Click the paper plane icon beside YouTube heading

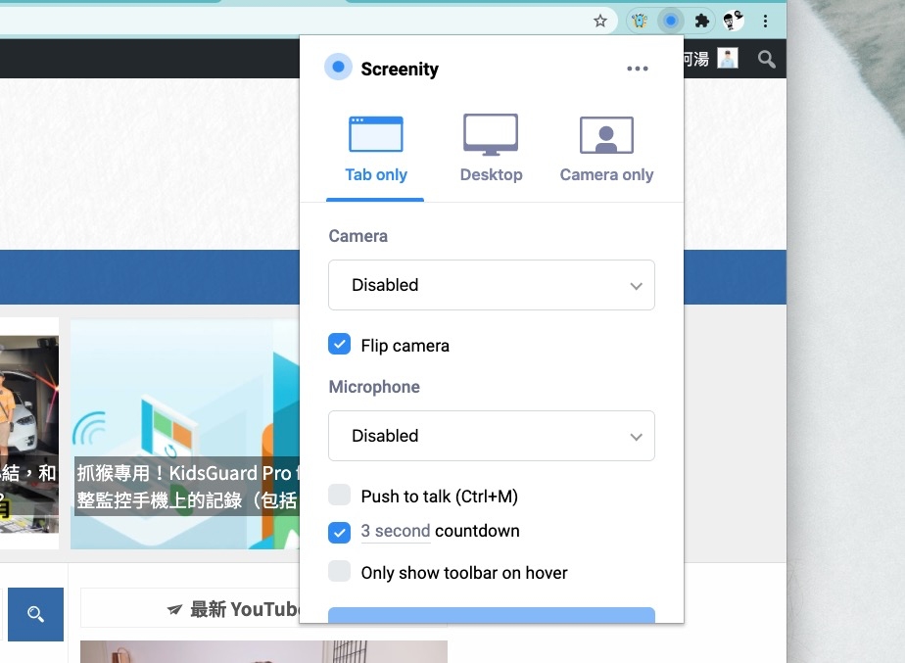(x=175, y=609)
